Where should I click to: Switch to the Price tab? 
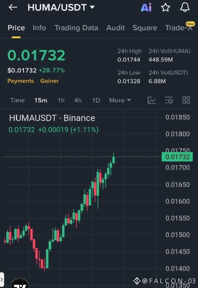pyautogui.click(x=16, y=28)
